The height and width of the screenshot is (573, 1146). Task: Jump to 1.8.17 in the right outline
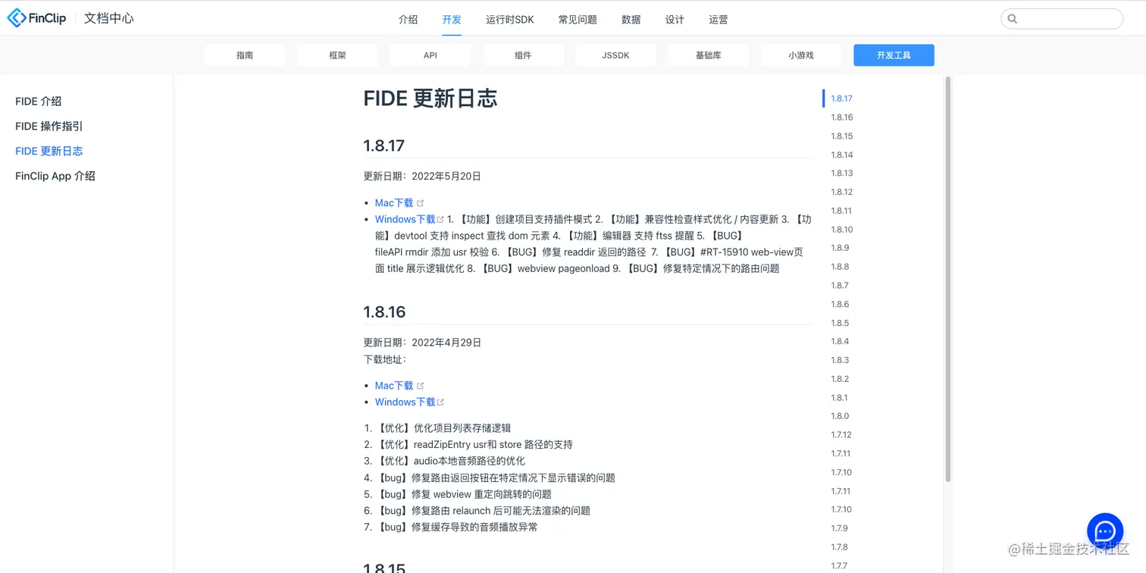tap(841, 99)
